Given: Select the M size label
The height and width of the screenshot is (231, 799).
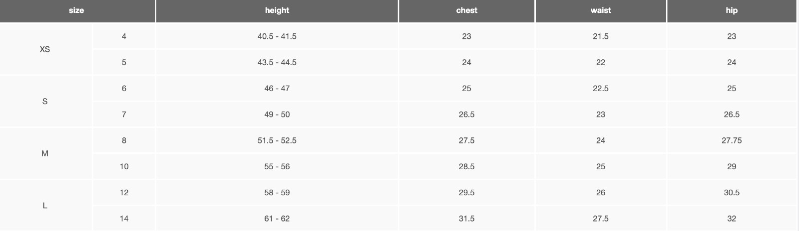Looking at the screenshot, I should [x=45, y=153].
